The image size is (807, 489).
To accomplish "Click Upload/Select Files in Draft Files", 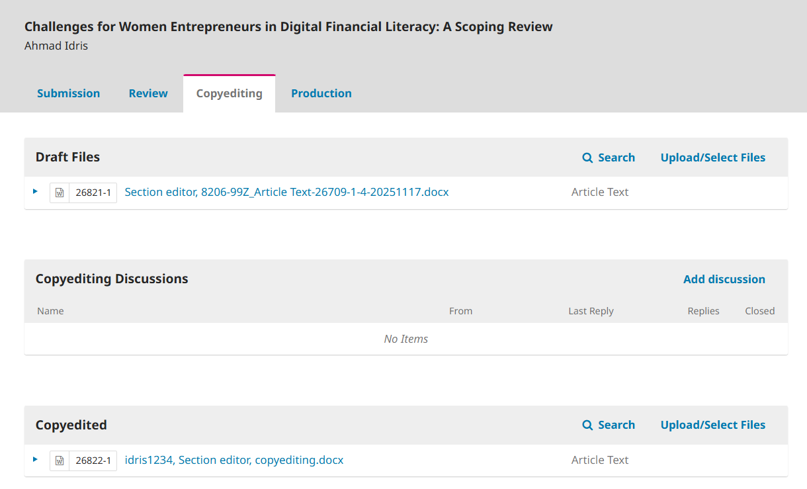I will pyautogui.click(x=712, y=157).
